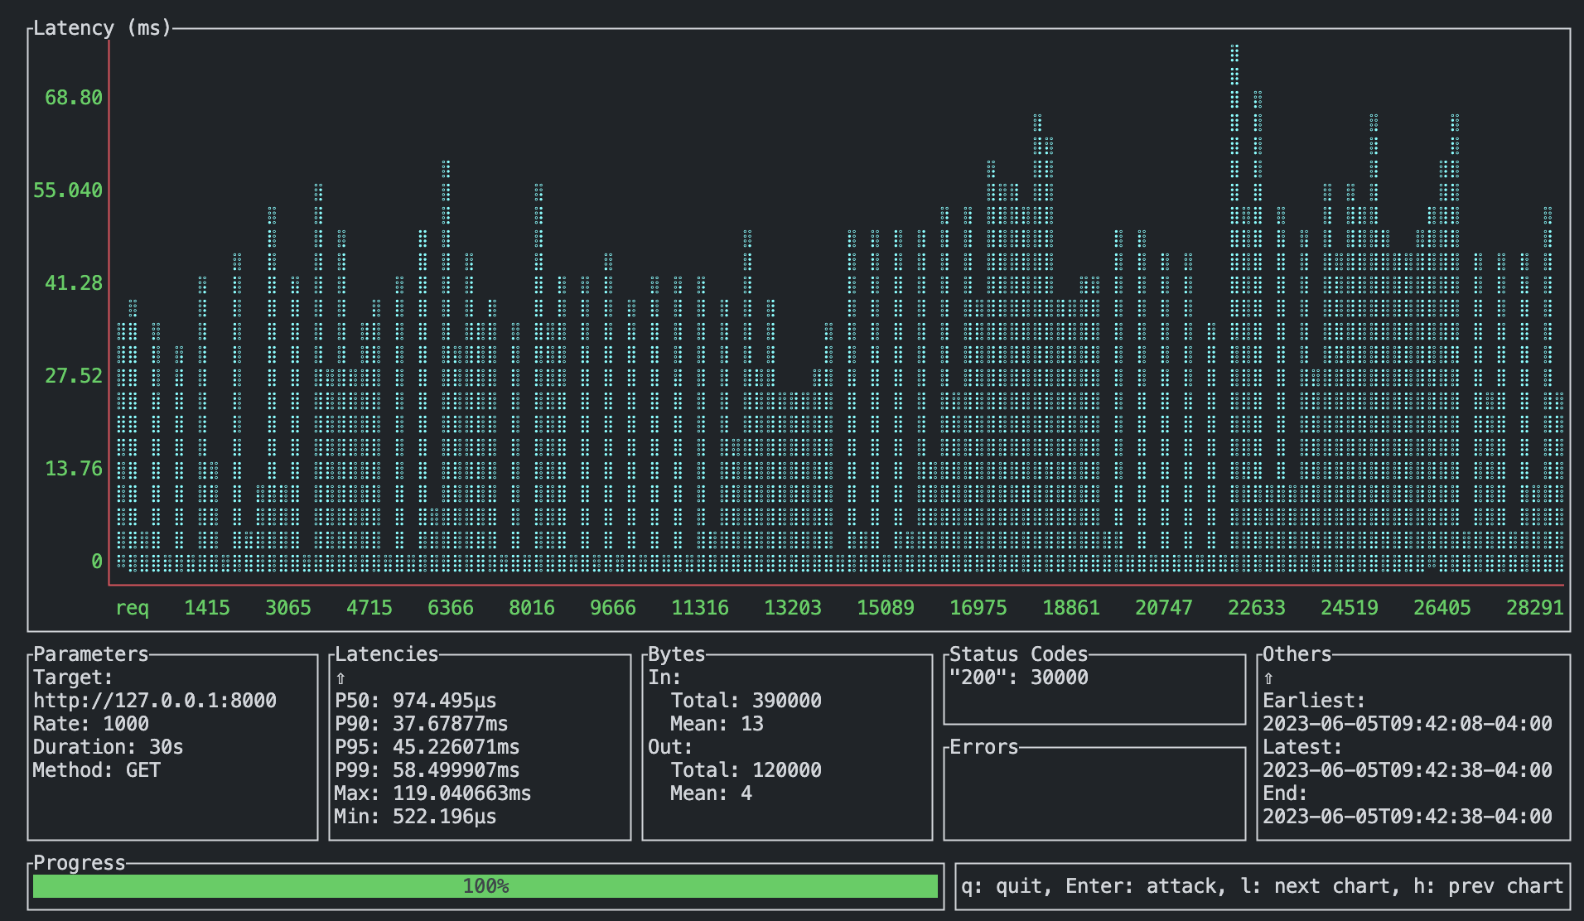This screenshot has width=1584, height=921.
Task: Click the Latencies panel title
Action: click(x=386, y=654)
